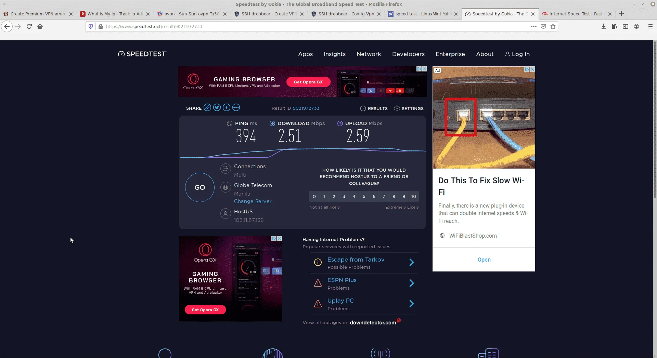Open the Enterprise nav menu
Viewport: 657px width, 358px height.
450,54
